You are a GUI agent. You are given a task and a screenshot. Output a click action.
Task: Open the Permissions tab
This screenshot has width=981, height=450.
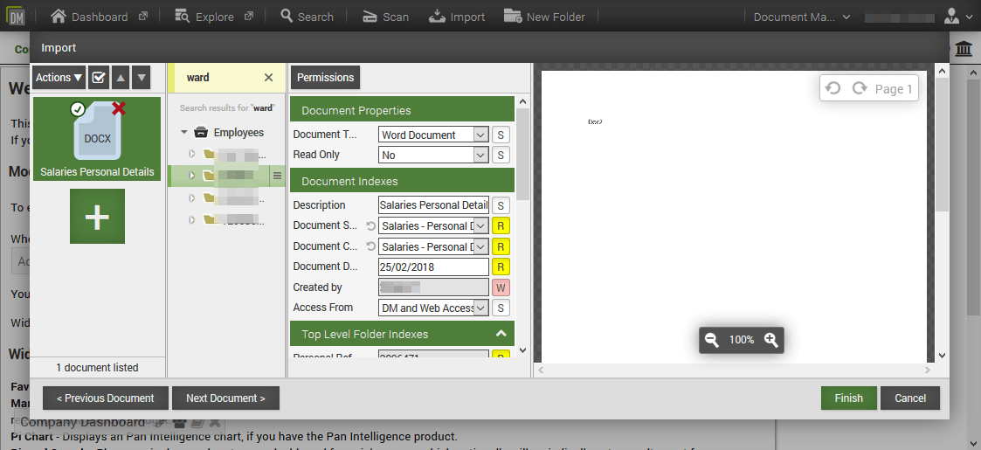pos(325,78)
